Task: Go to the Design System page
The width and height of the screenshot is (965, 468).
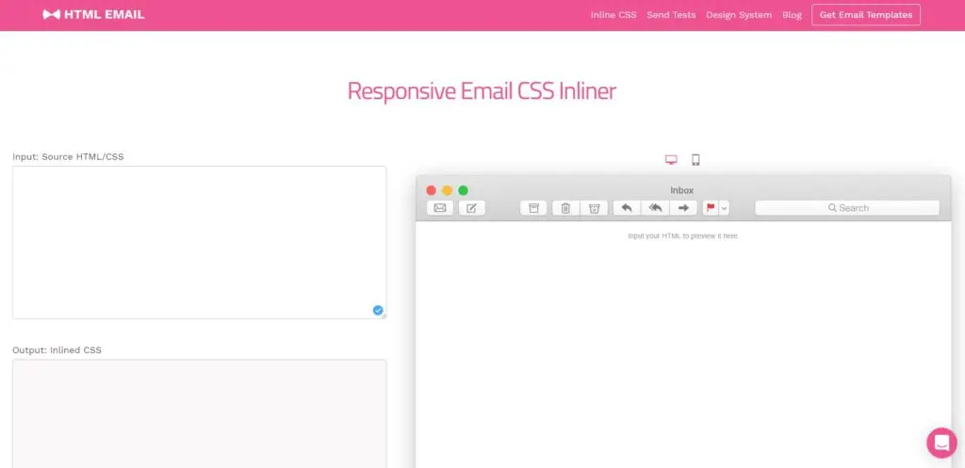Action: click(739, 15)
